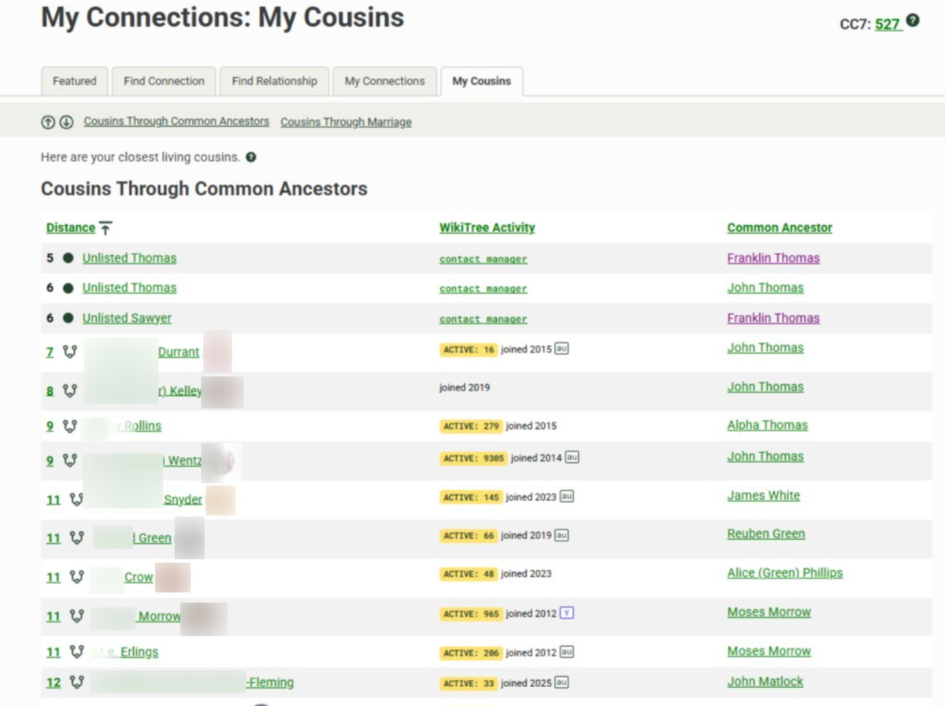Jump to Cousins Through Marriage section
Screen dimensions: 945x706
click(x=346, y=122)
